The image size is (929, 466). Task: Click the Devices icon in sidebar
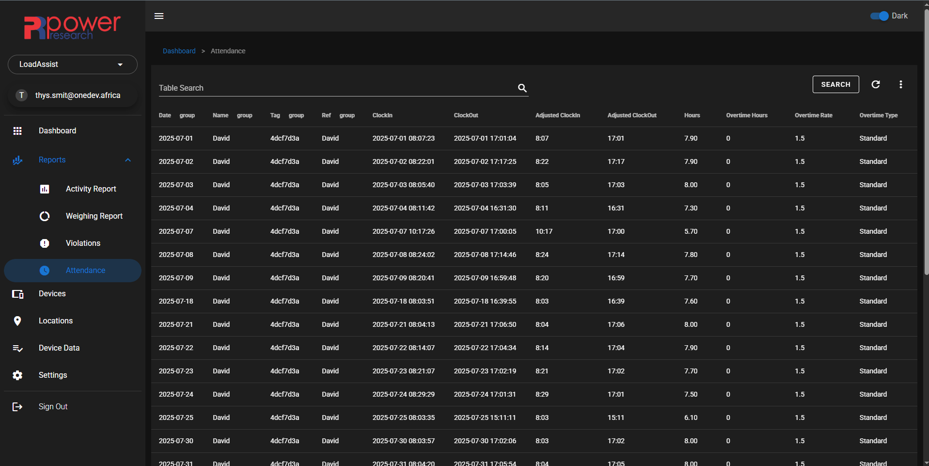click(x=17, y=294)
